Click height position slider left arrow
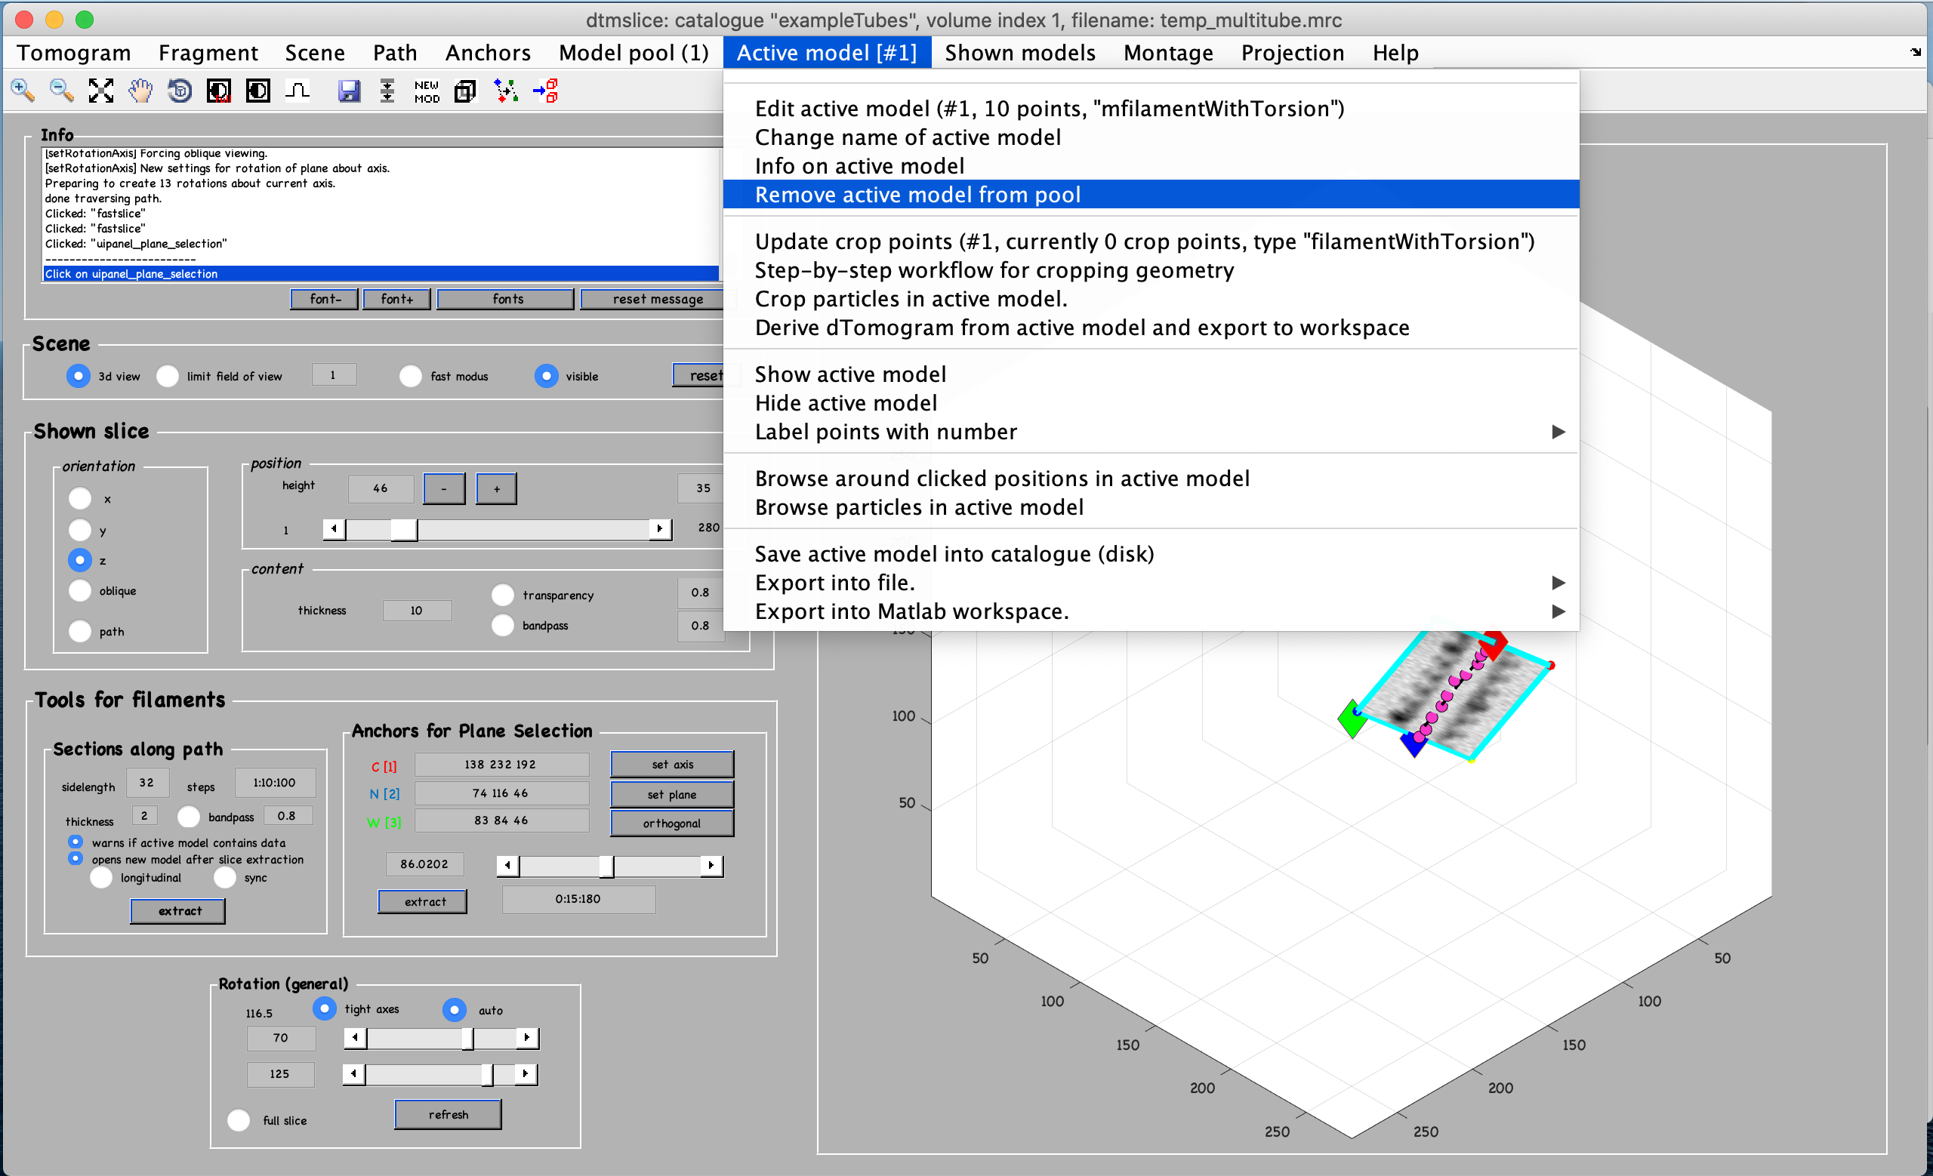Screen dimensions: 1933x1176 (334, 529)
